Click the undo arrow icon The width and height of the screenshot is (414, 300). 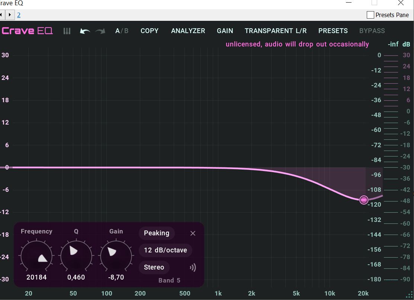[x=85, y=31]
